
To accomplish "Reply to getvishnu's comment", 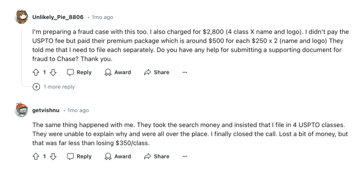I will coord(79,156).
